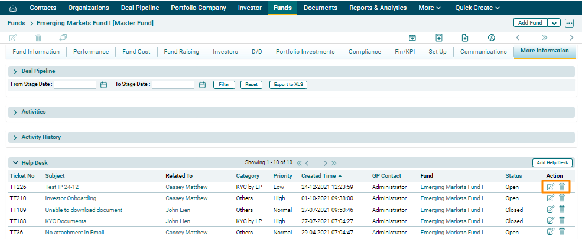Jump to last page of Help Desk list
This screenshot has width=582, height=239.
click(334, 163)
